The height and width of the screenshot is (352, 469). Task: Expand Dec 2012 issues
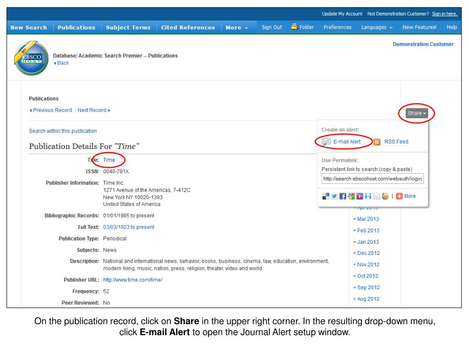coord(366,253)
